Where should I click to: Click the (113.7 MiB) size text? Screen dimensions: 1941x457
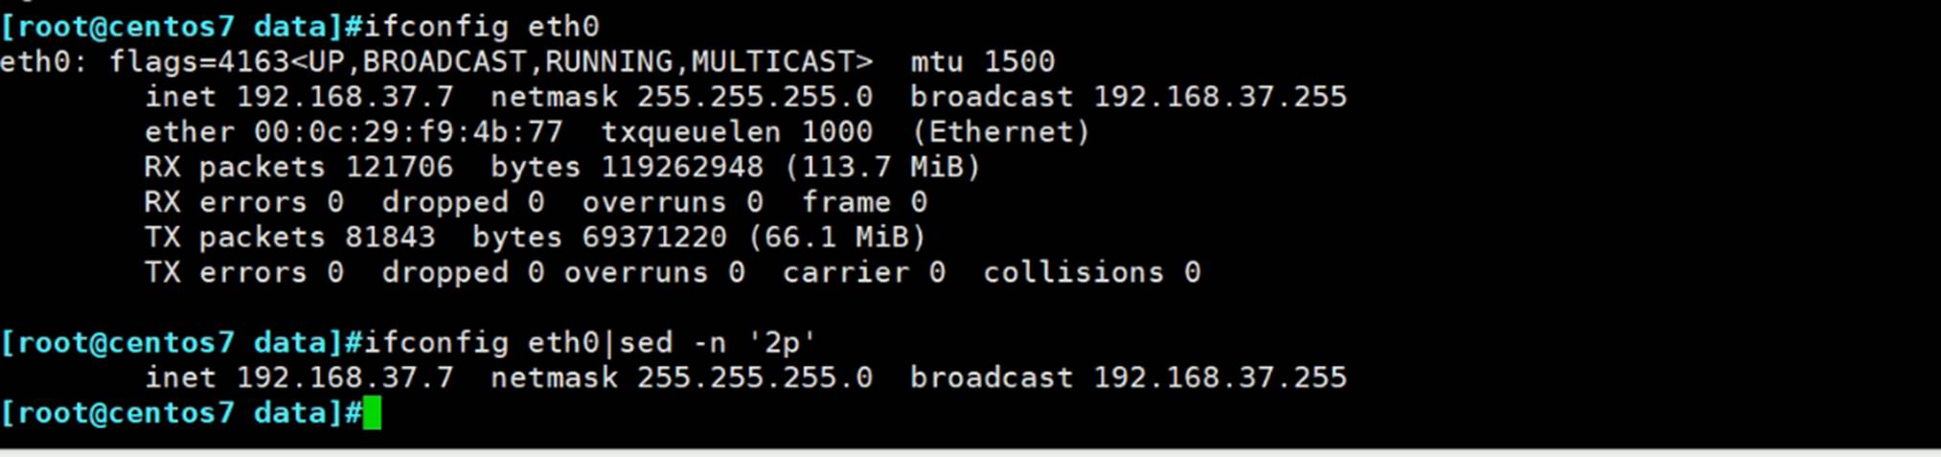[x=882, y=168]
